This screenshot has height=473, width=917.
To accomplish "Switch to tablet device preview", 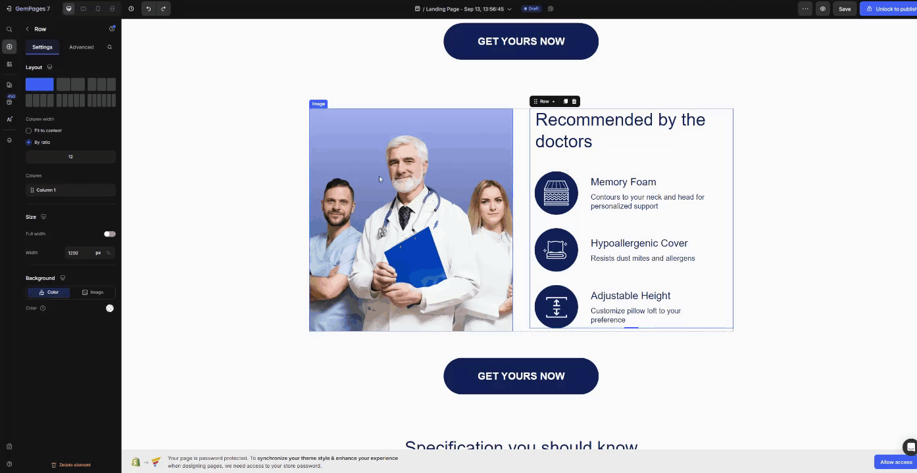I will point(84,9).
